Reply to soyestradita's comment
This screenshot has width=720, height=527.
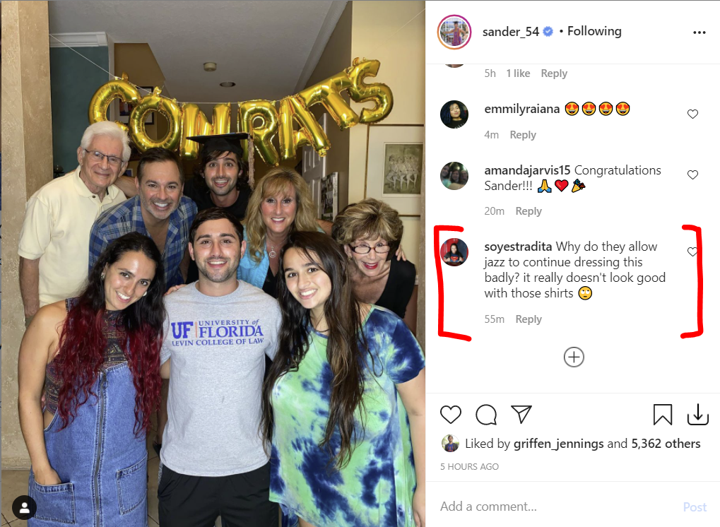pos(529,319)
